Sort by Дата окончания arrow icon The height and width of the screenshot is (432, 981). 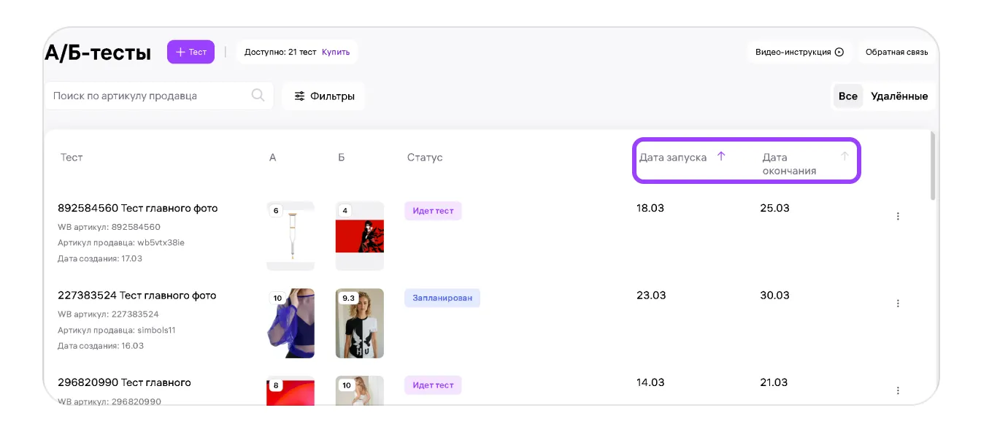[845, 156]
